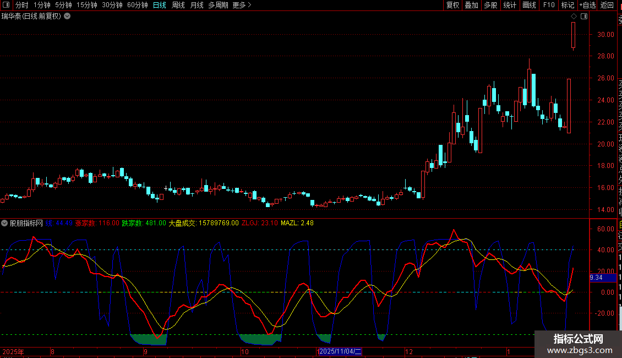Click month 12 on the time axis
The height and width of the screenshot is (358, 622).
tap(409, 351)
